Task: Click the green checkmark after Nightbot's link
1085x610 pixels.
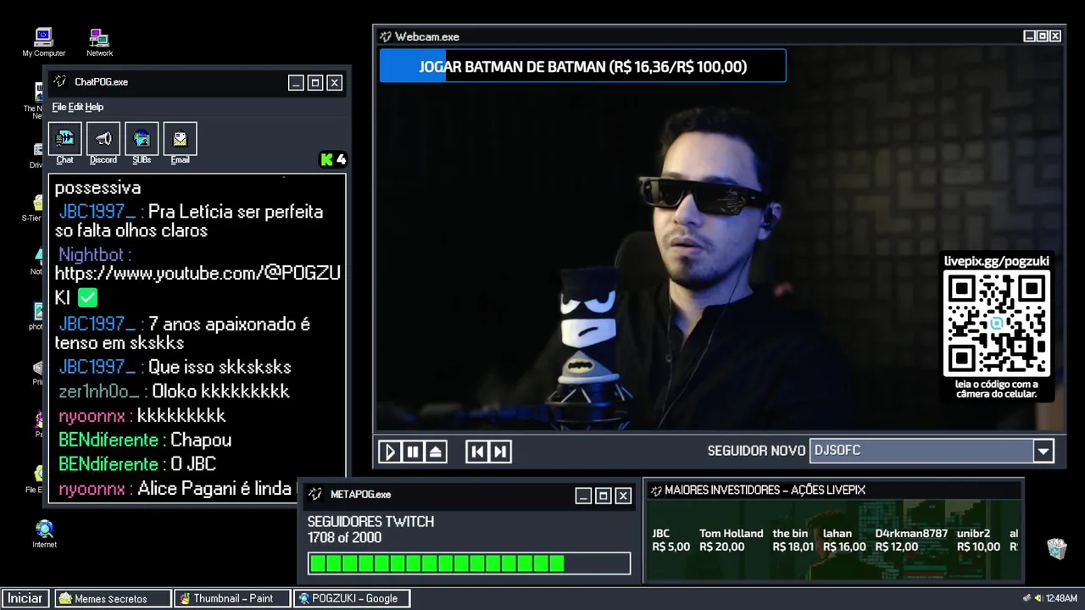Action: [87, 297]
